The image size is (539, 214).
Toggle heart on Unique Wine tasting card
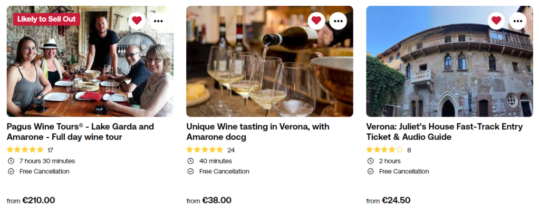(x=316, y=21)
